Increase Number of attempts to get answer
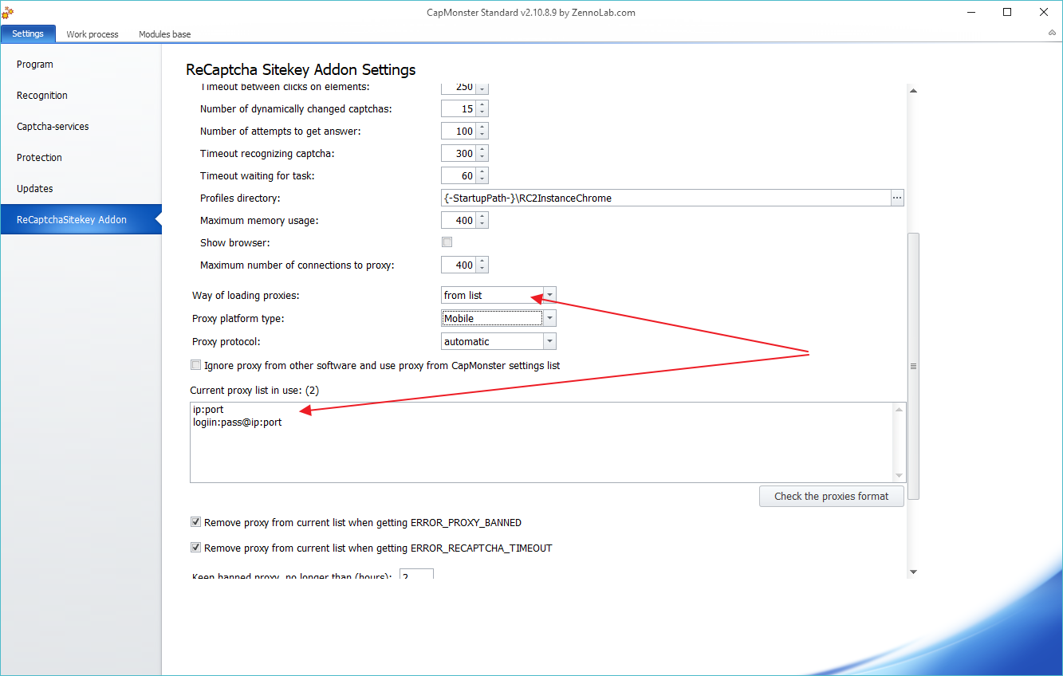The width and height of the screenshot is (1063, 676). (482, 128)
